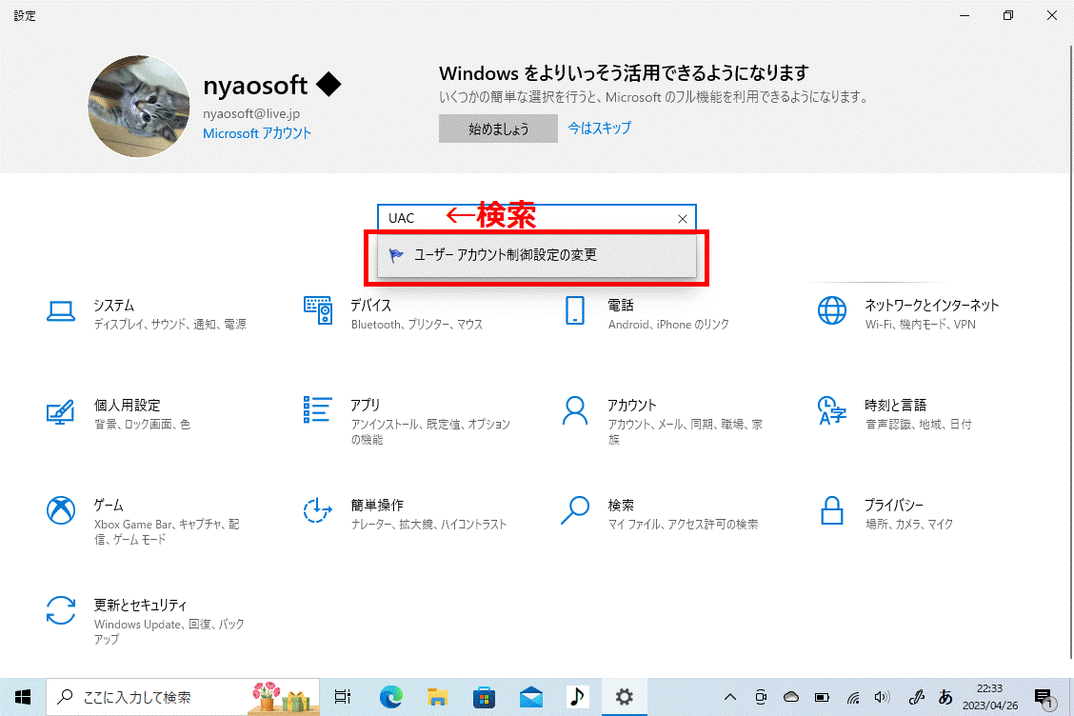Open Time & Language icon

tap(831, 410)
